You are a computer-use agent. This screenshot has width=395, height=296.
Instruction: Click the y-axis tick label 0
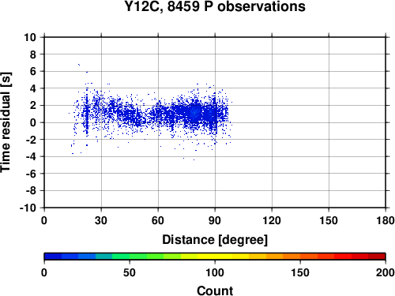click(33, 122)
